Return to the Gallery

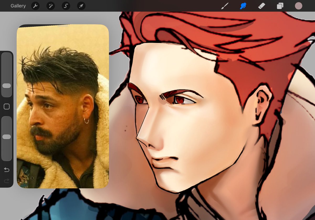18,6
